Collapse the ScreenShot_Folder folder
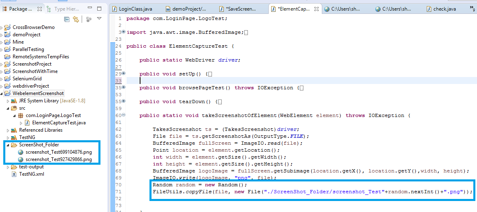The image size is (477, 212). (8, 145)
